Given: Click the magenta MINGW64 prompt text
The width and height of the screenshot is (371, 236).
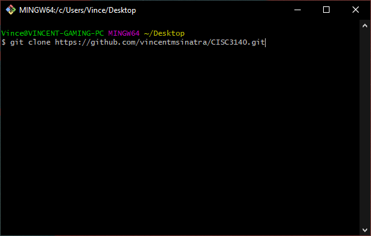Looking at the screenshot, I should point(124,33).
